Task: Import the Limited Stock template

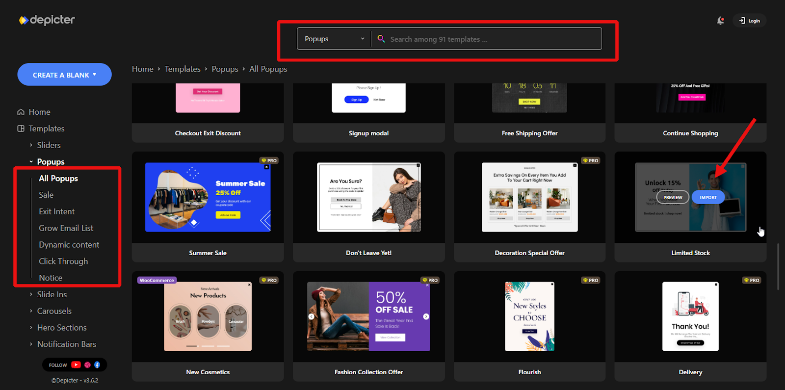Action: [x=708, y=197]
